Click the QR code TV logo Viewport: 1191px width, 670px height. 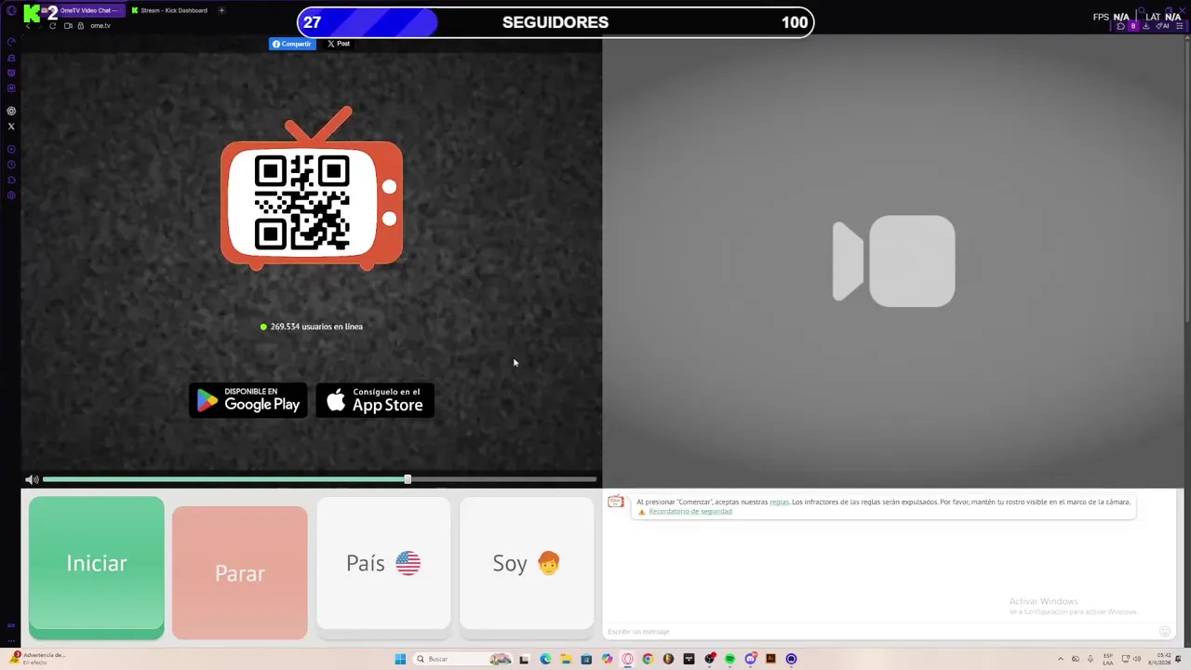click(x=312, y=190)
